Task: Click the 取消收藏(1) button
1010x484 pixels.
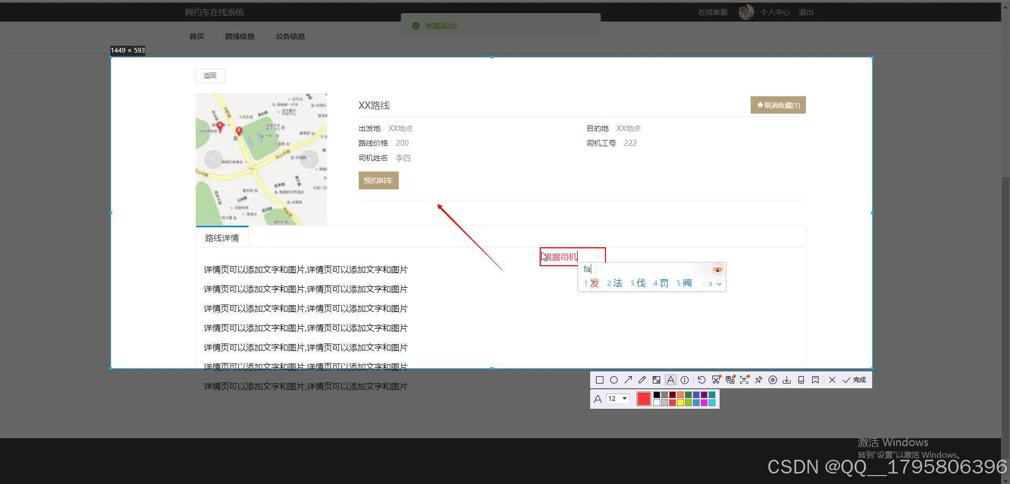Action: (x=778, y=105)
